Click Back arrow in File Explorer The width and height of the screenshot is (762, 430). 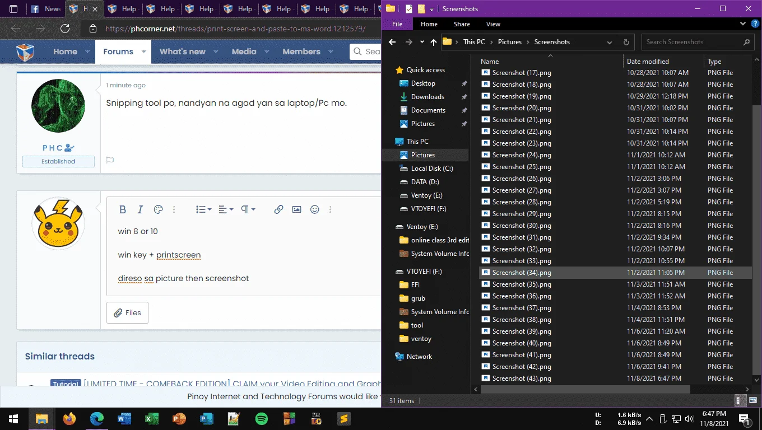click(x=392, y=42)
